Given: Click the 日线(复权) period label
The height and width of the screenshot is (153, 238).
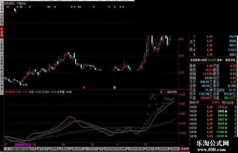Looking at the screenshot, I should (x=10, y=3).
